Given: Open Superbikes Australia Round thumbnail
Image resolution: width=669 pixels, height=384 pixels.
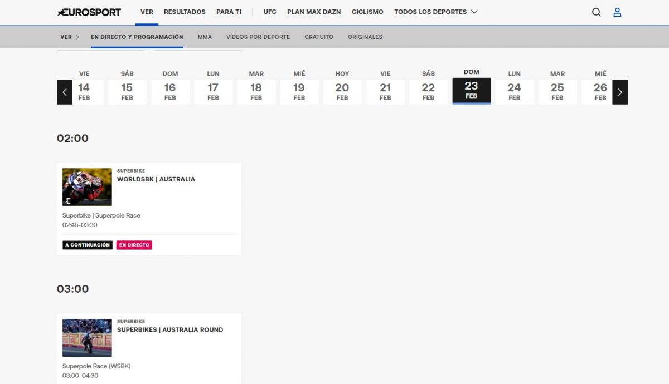Looking at the screenshot, I should click(87, 338).
